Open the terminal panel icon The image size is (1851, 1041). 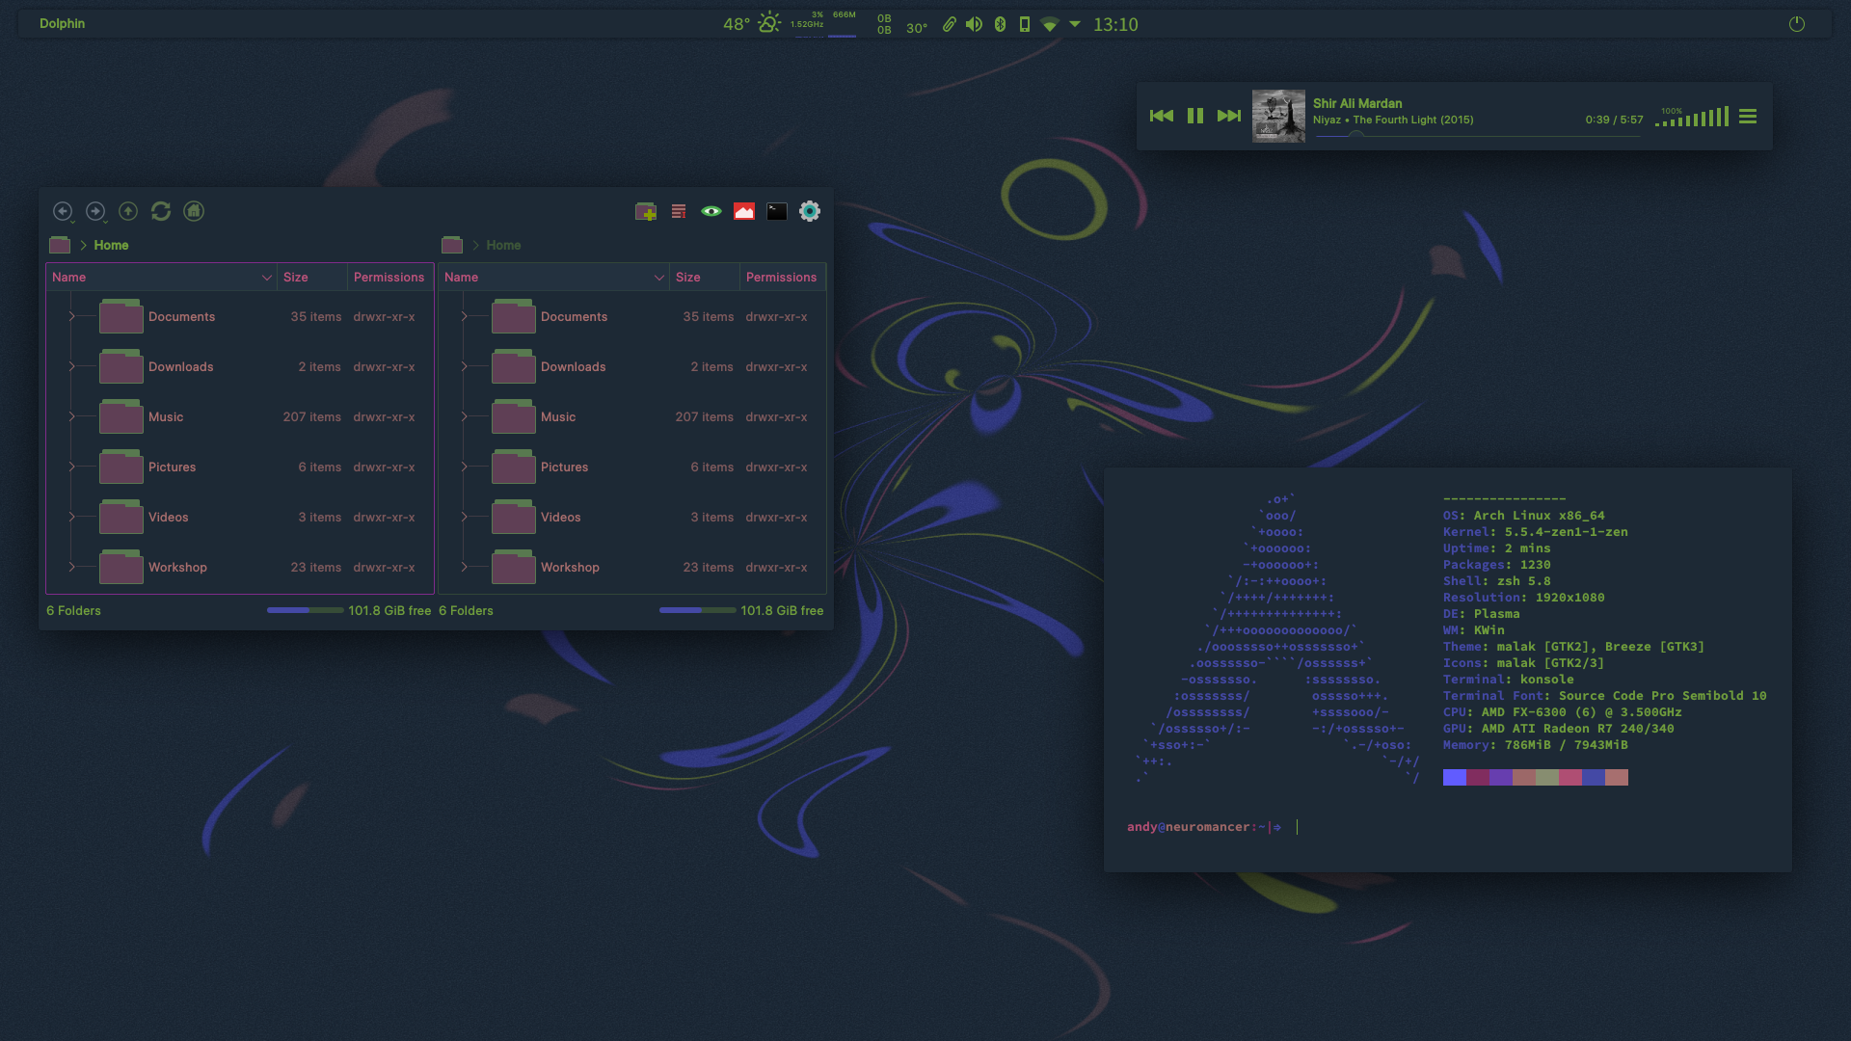click(777, 211)
